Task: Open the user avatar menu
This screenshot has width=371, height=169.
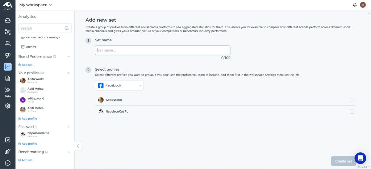Action: coord(363,5)
